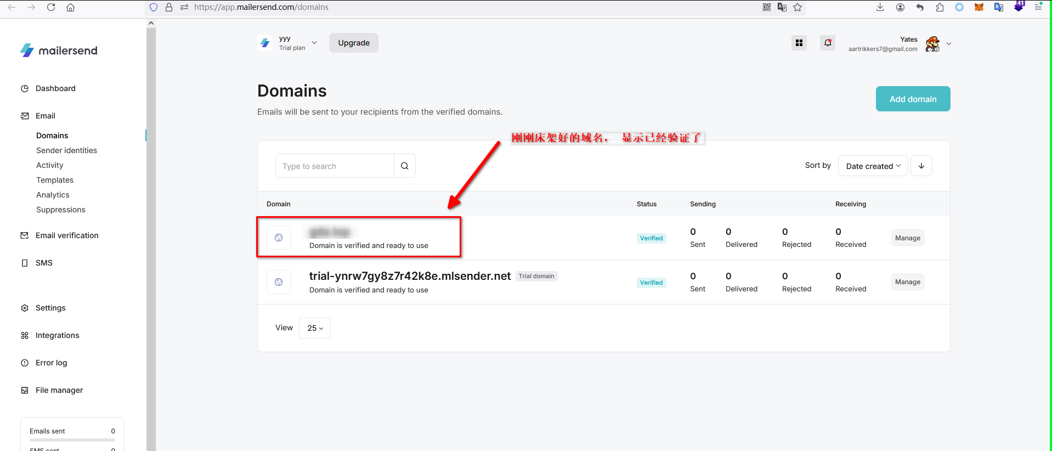Click the trial domain globe icon
Image resolution: width=1052 pixels, height=451 pixels.
pos(279,282)
